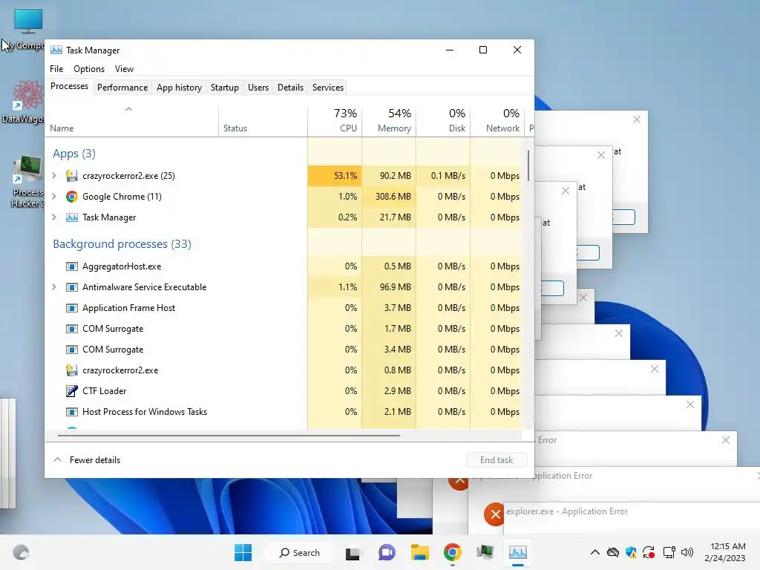Switch to the Services tab

coord(327,88)
